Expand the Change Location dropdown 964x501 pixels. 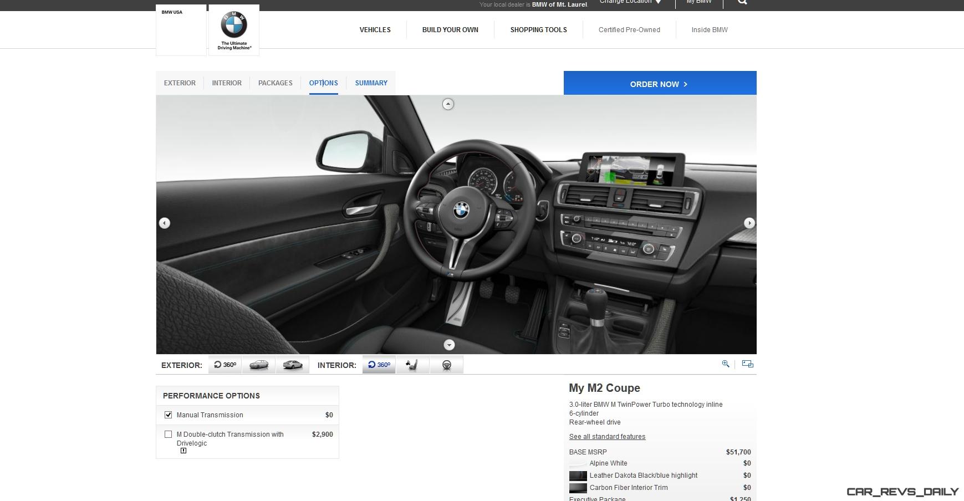point(630,2)
